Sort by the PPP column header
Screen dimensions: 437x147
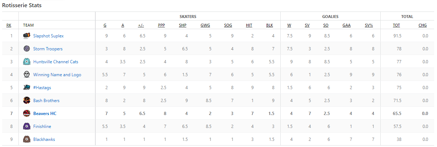click(161, 26)
